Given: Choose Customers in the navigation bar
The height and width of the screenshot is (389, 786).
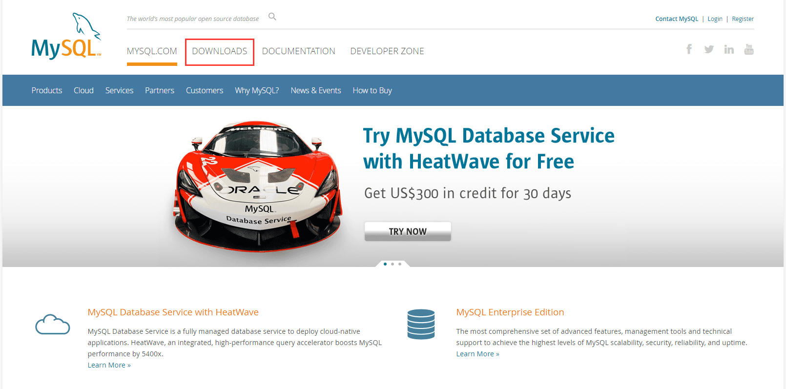Looking at the screenshot, I should (x=205, y=90).
